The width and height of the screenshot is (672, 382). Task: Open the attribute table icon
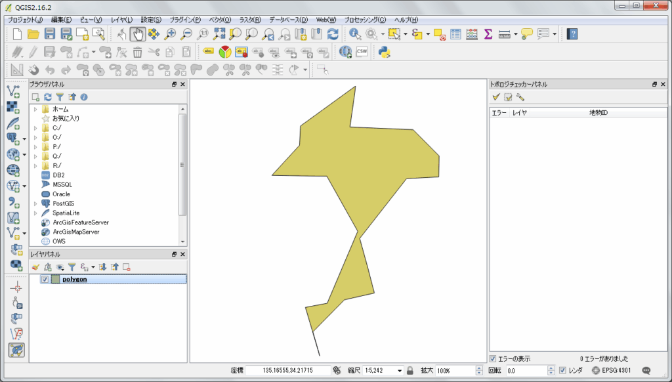[x=455, y=33]
